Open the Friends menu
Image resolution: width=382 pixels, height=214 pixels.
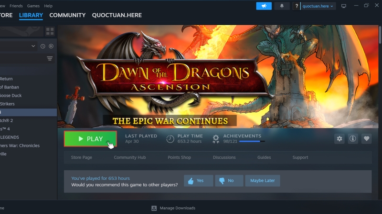tap(16, 6)
